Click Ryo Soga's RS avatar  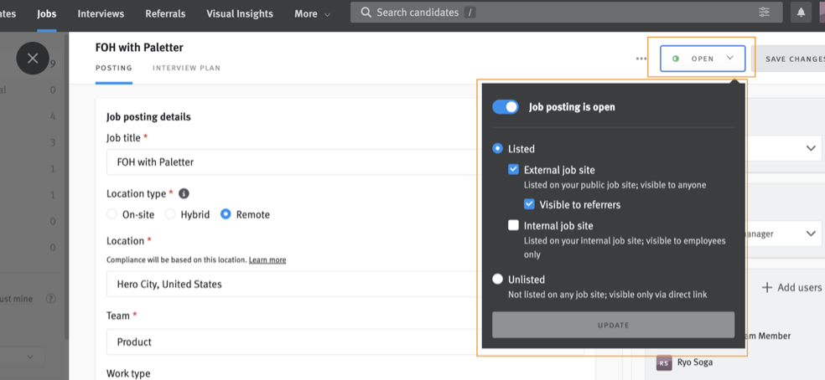(664, 362)
